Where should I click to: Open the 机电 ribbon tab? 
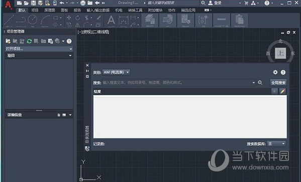point(119,10)
